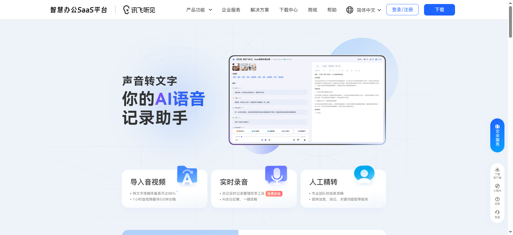Screen dimensions: 513x235
Task: Click the play button in demo player
Action: tap(266, 140)
